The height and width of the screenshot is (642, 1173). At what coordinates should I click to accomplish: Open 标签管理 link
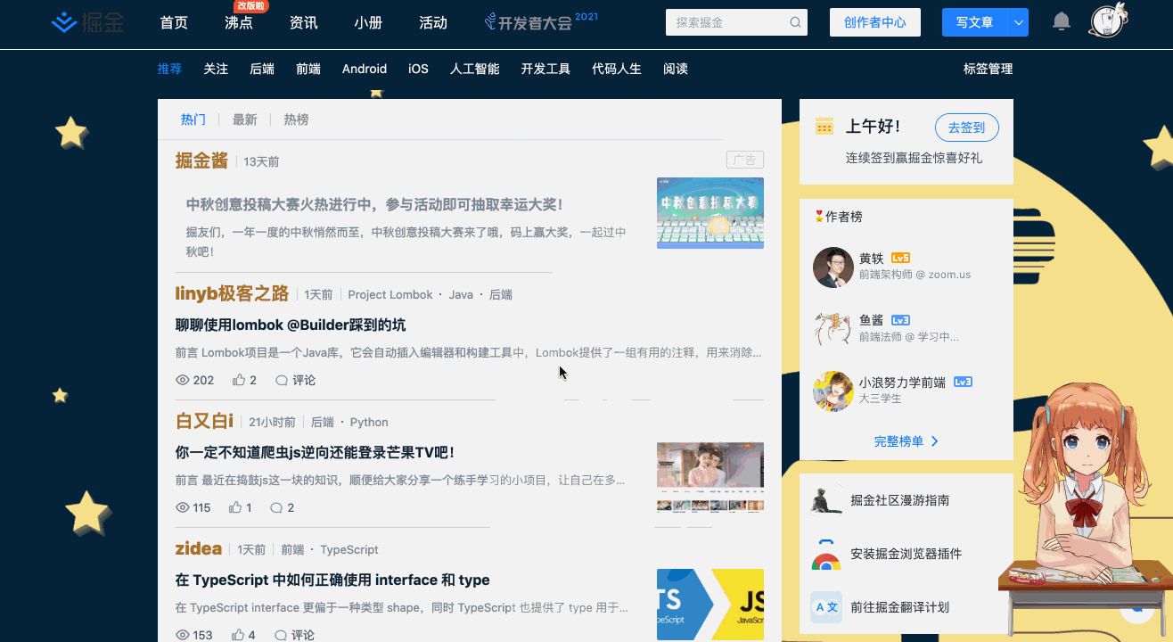coord(988,69)
